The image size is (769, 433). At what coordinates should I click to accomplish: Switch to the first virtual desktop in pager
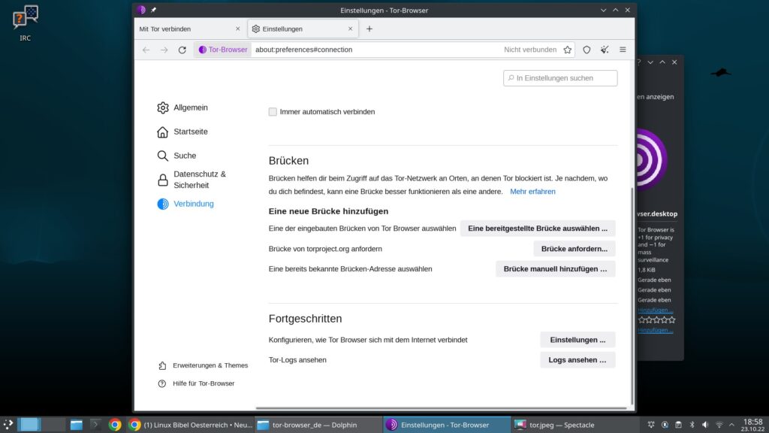[x=29, y=425]
